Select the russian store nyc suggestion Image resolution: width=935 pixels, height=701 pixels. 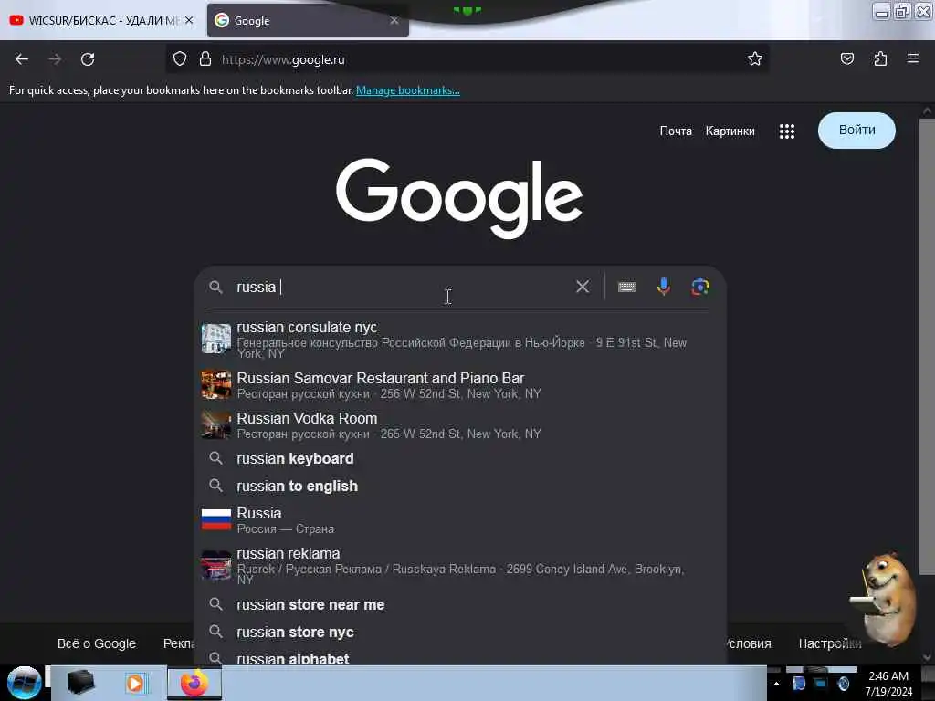coord(460,632)
